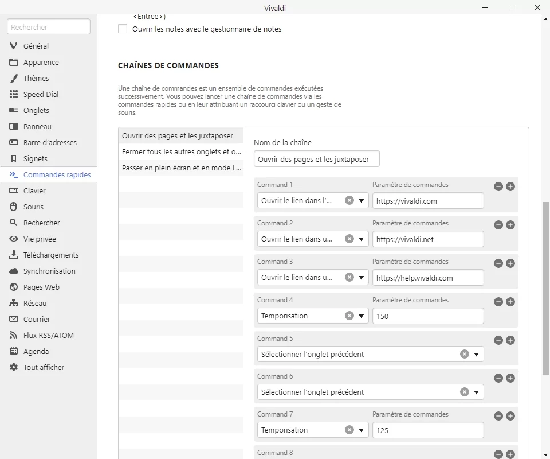Open Speed Dial settings
This screenshot has height=459, width=550.
click(48, 95)
